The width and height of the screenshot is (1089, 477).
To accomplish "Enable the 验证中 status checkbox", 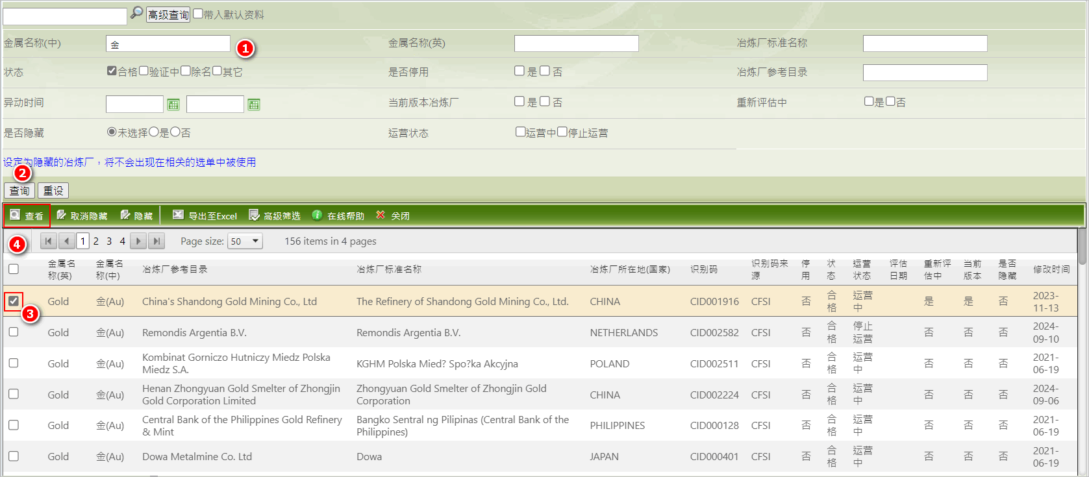I will (144, 71).
